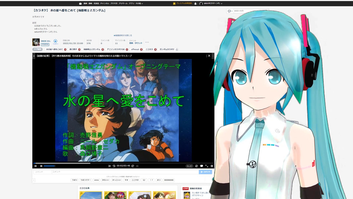Open niconico home TV icon in top bar

click(81, 3)
